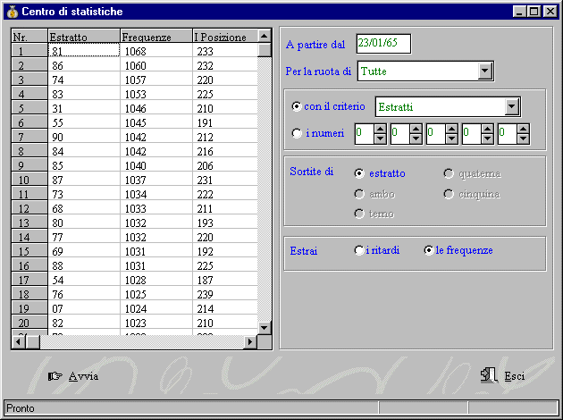Click Frequenze cell '1023'

(x=156, y=323)
